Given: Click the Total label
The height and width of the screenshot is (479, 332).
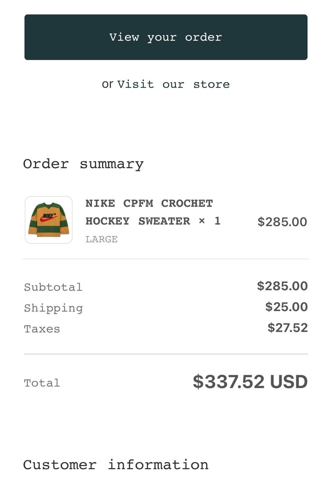Looking at the screenshot, I should [42, 383].
